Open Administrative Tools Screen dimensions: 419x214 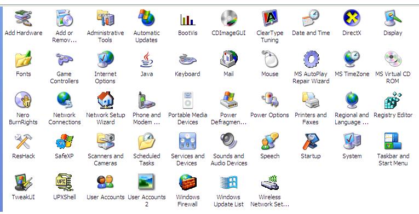105,19
